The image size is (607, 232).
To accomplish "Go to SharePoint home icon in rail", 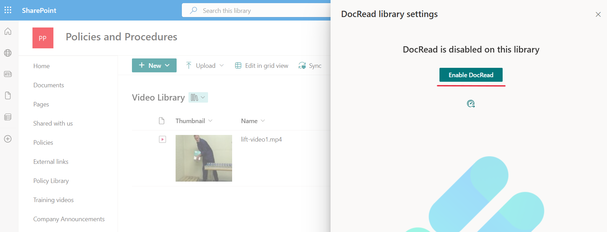I will coord(8,31).
